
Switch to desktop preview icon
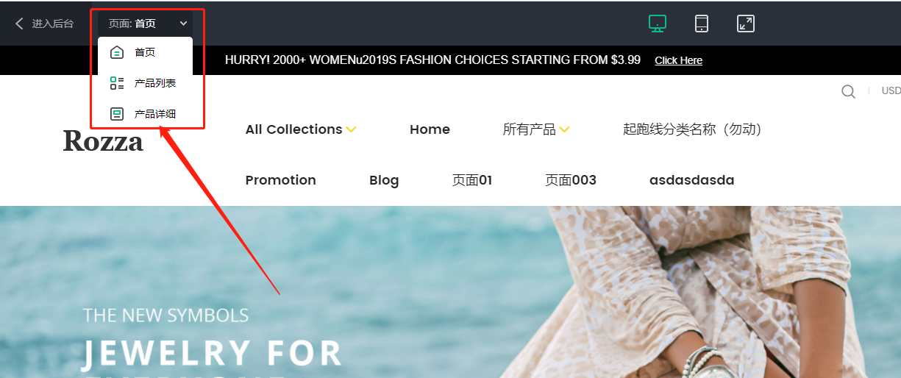658,24
